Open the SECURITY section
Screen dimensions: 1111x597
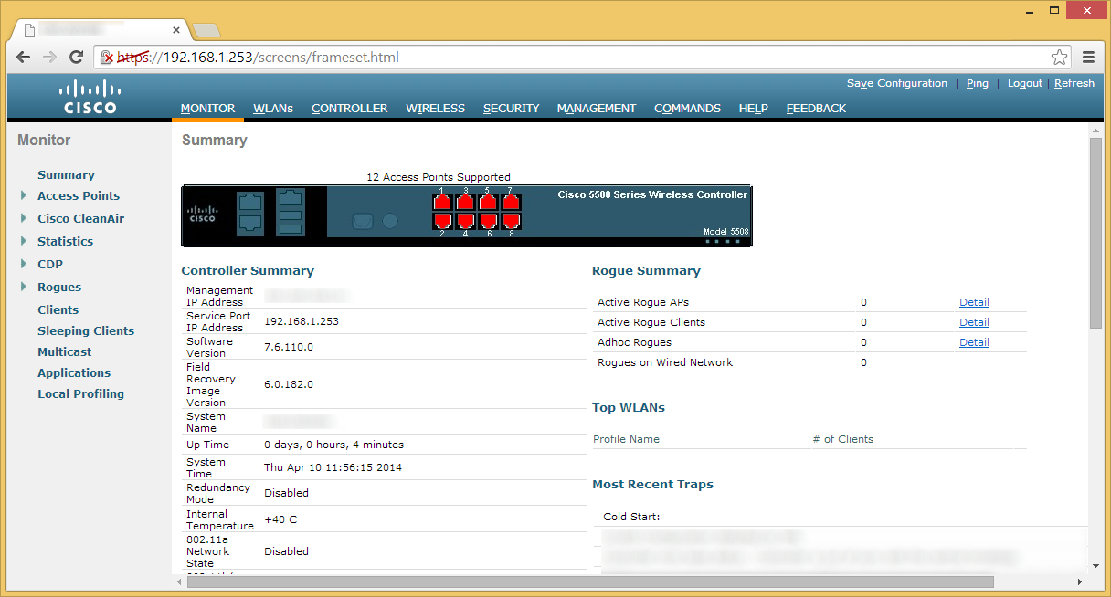511,108
